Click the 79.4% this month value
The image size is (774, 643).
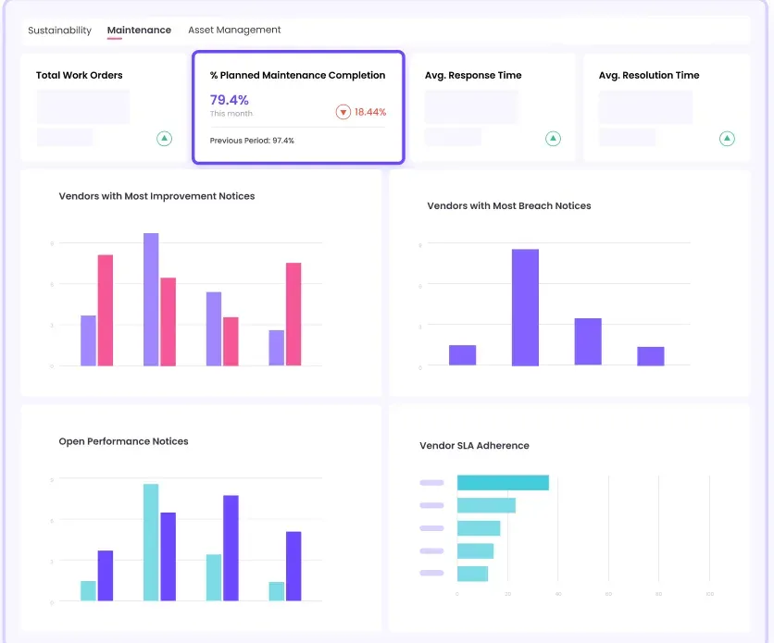pos(229,100)
